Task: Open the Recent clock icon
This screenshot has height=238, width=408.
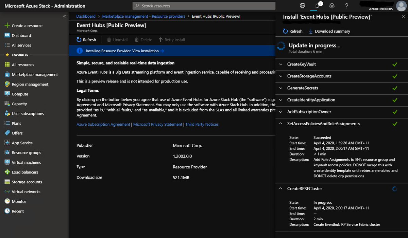Action: pos(7,211)
